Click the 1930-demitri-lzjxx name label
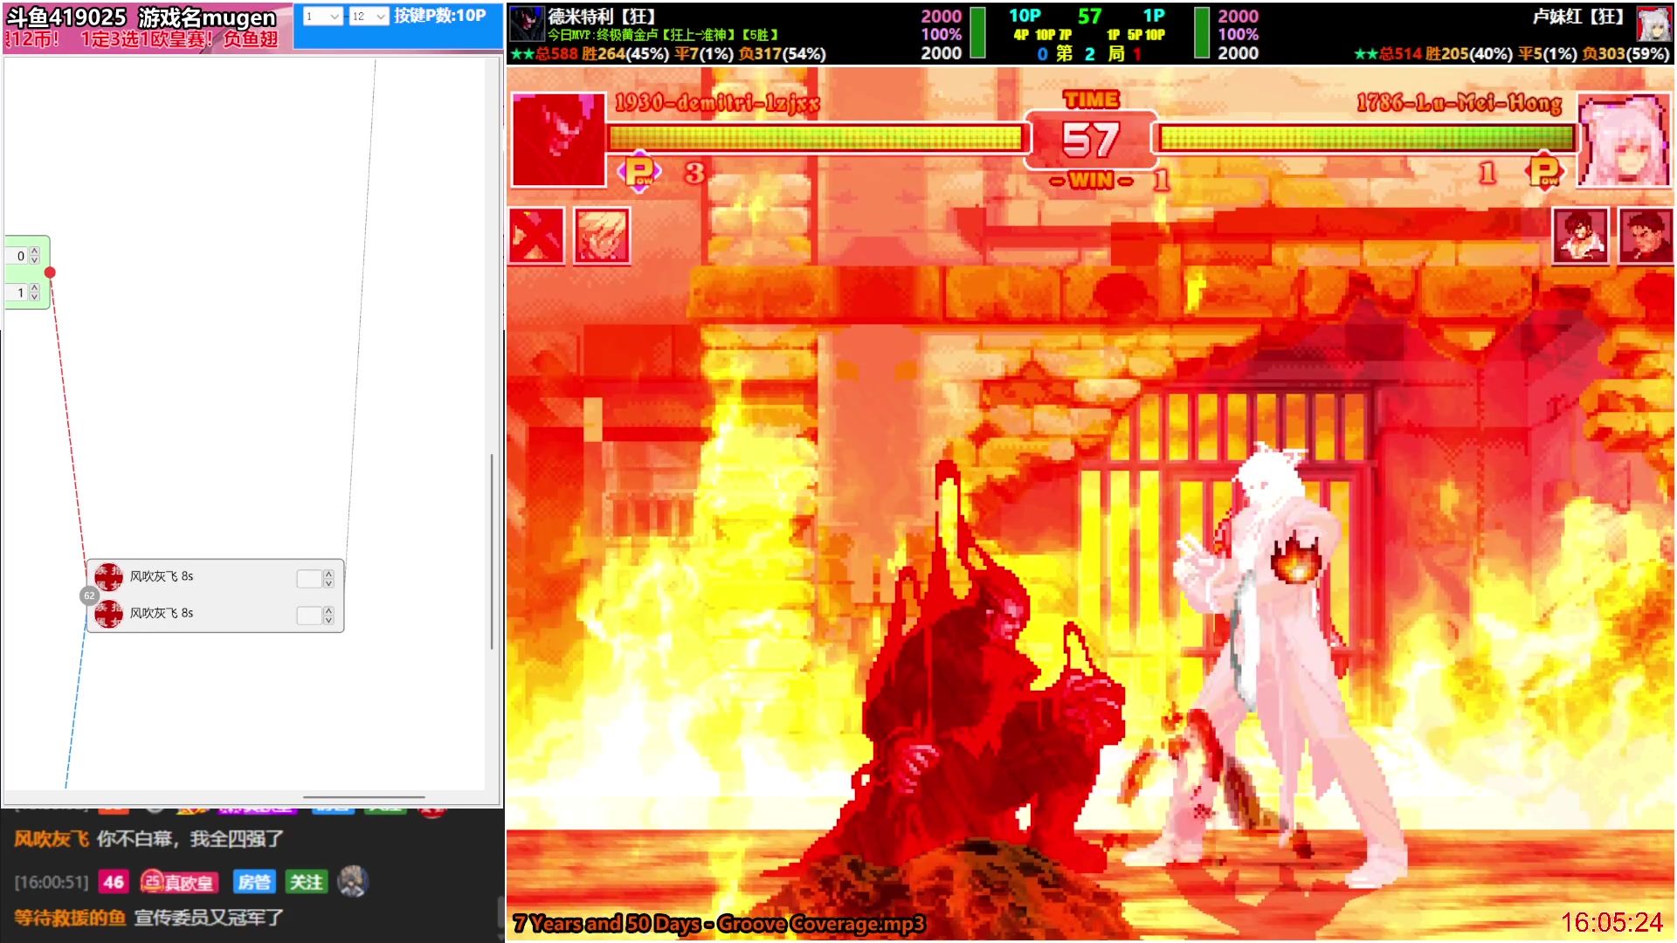 click(717, 103)
